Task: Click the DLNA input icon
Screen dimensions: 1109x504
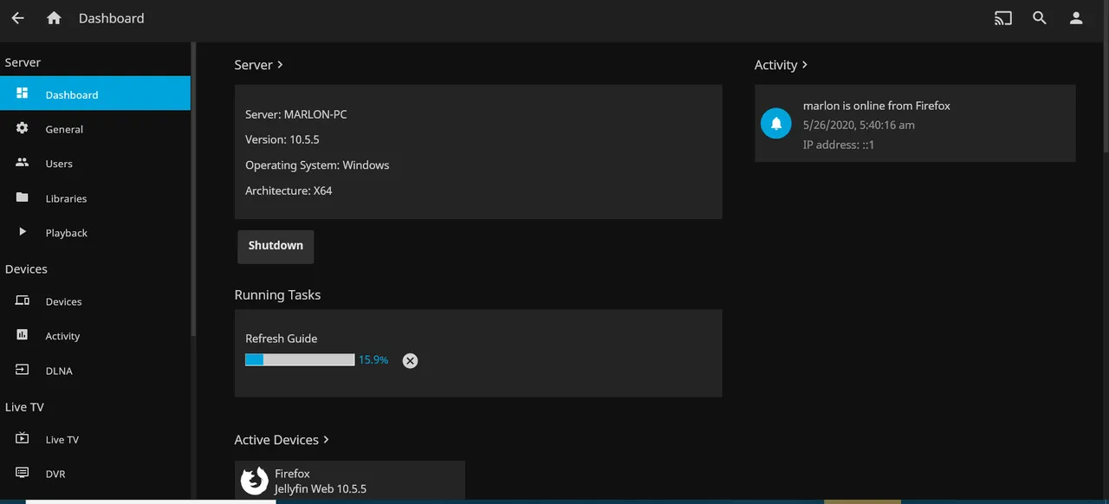Action: point(23,370)
